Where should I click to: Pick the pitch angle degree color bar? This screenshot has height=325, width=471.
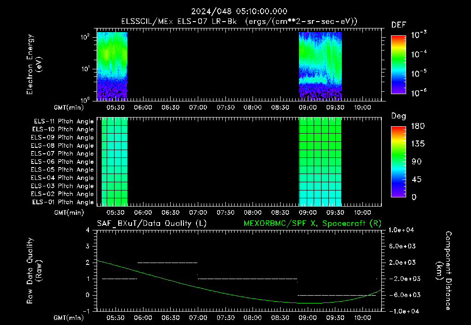398,162
